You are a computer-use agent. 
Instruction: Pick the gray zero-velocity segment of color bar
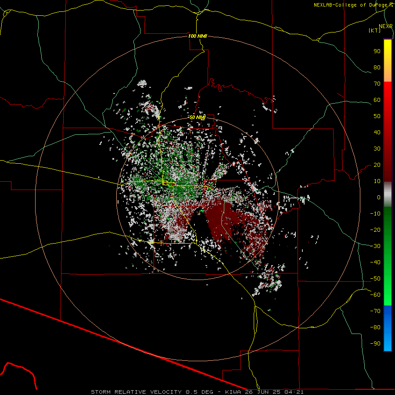388,194
